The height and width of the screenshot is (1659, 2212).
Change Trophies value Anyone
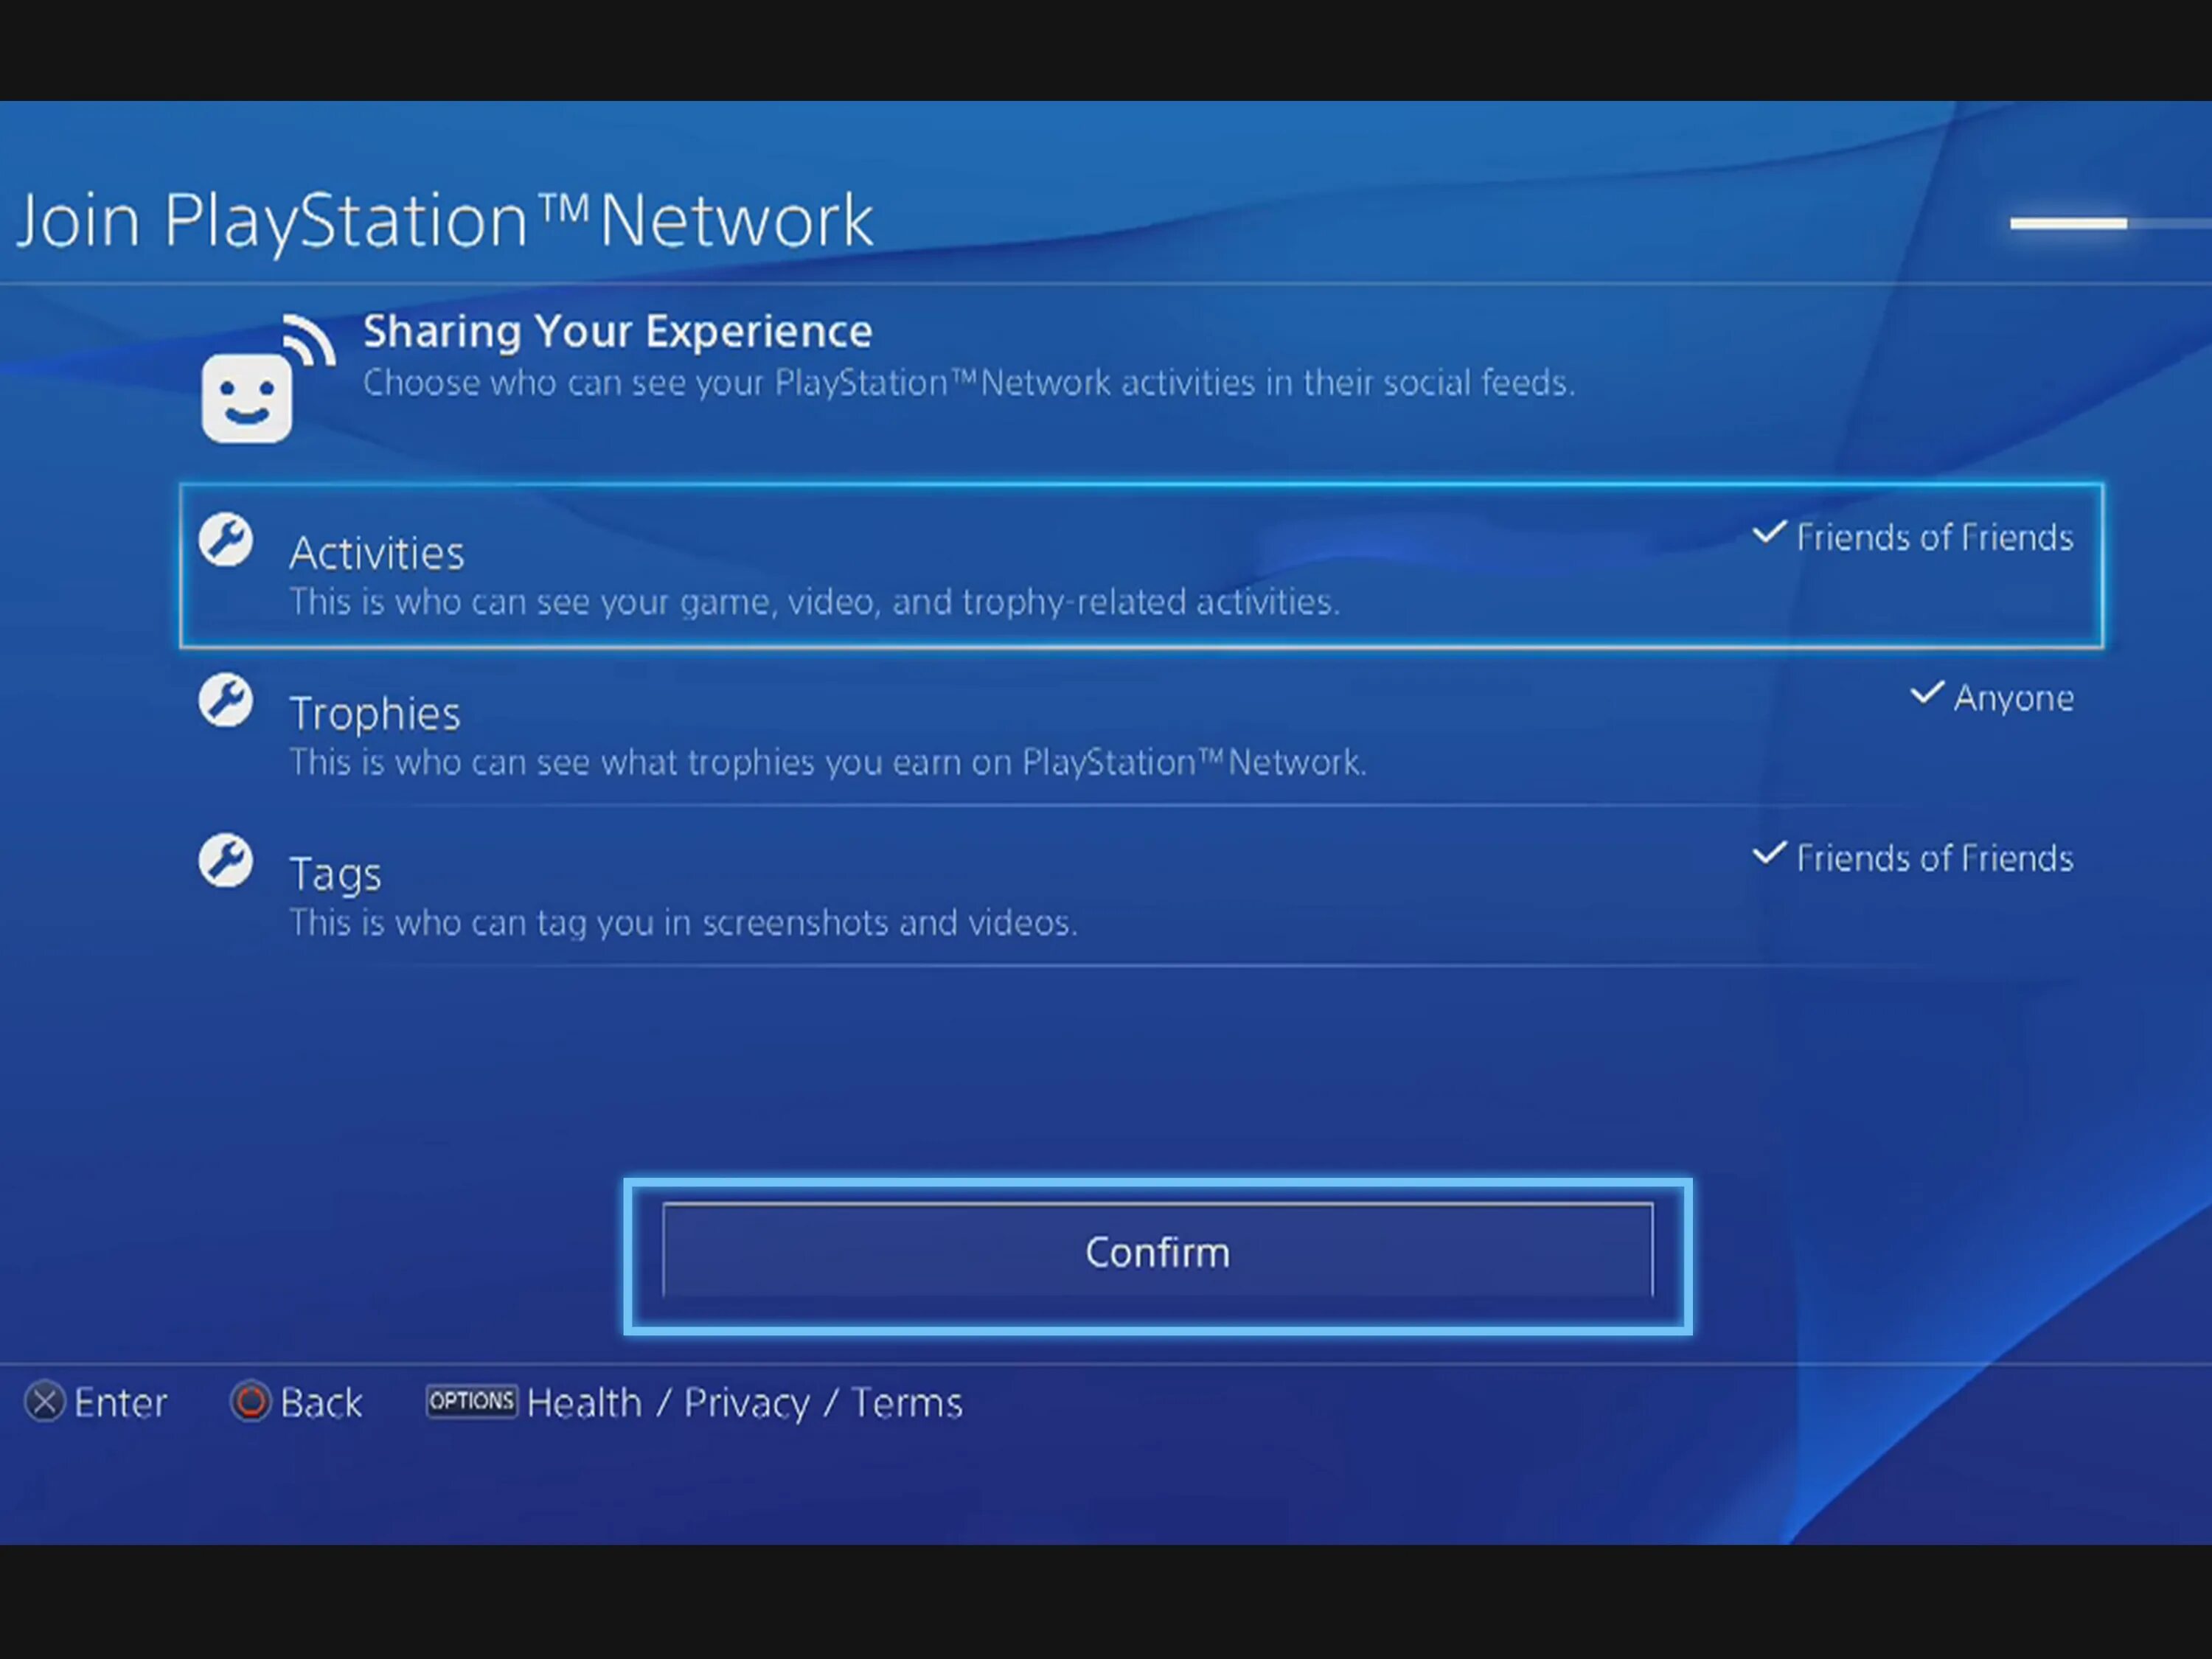point(2013,698)
